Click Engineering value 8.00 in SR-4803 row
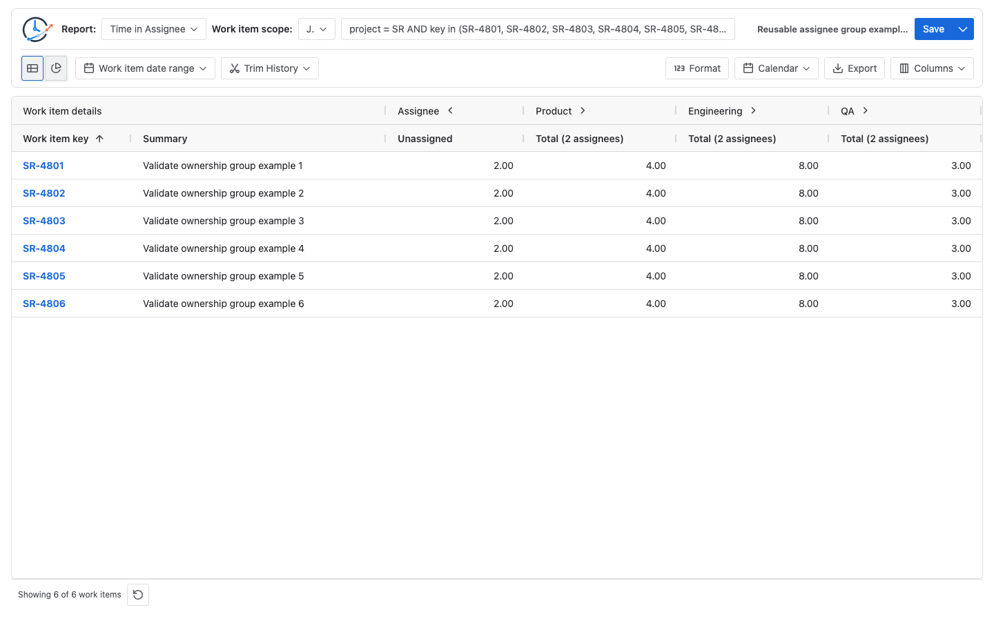Screen dimensions: 994x621 click(808, 221)
